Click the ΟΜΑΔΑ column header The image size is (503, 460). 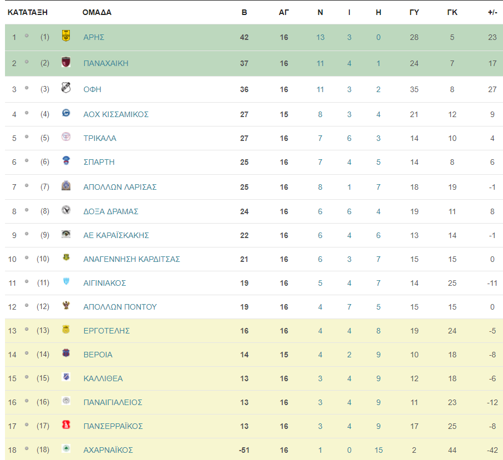(x=97, y=13)
